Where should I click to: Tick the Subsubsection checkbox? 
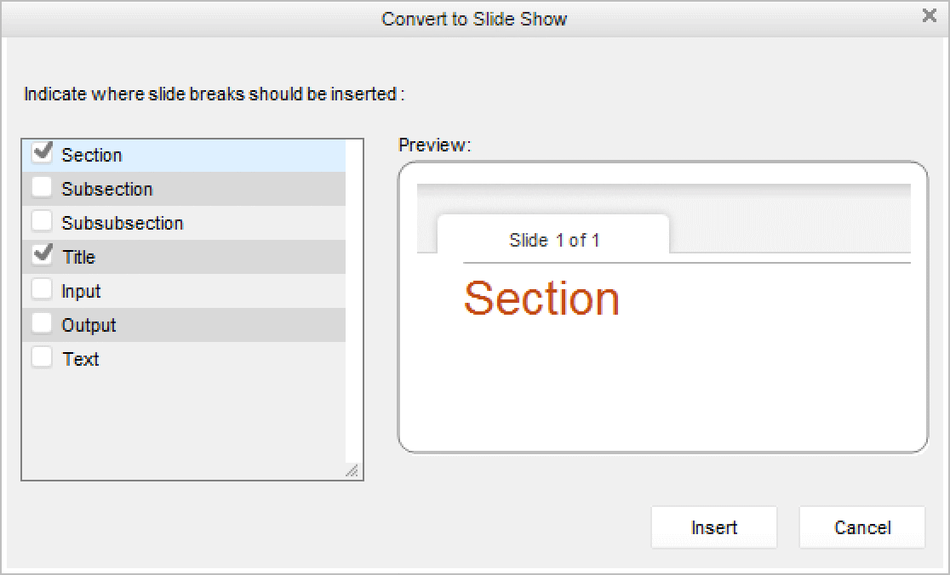pyautogui.click(x=42, y=222)
